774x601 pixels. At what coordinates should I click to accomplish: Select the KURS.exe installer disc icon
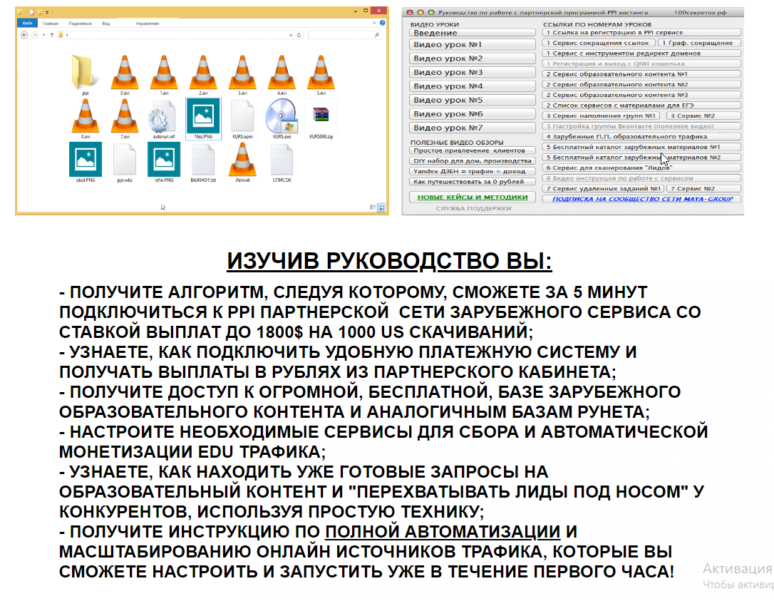[x=281, y=116]
